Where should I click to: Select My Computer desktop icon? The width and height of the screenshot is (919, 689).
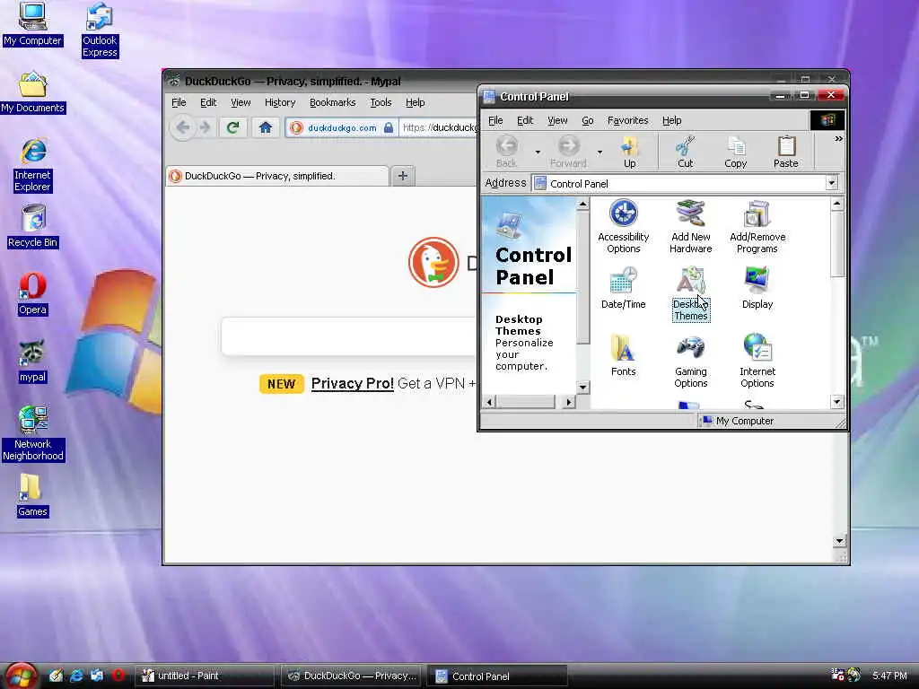[x=32, y=24]
